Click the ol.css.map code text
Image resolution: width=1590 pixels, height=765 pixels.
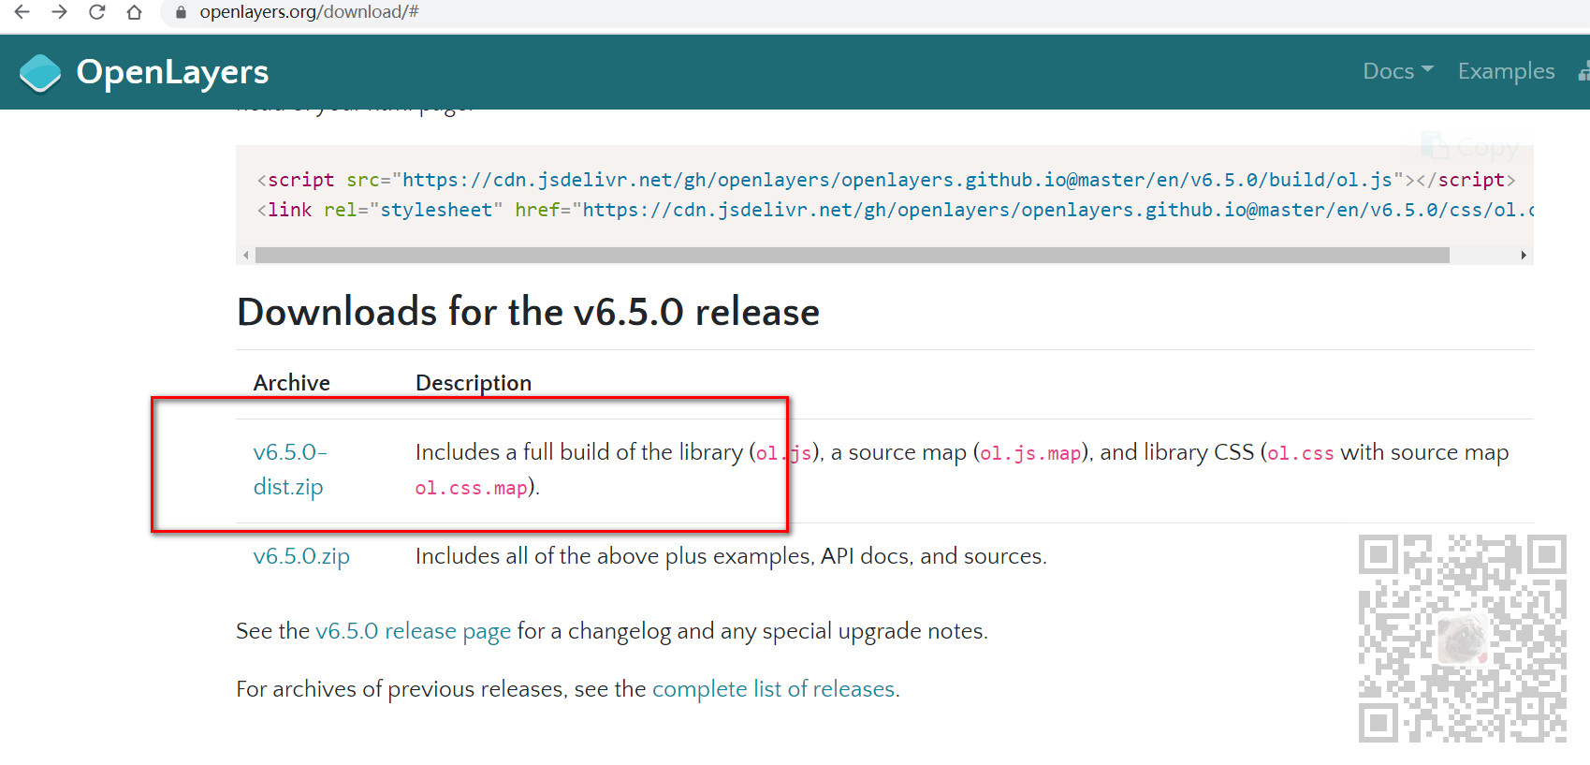point(472,489)
